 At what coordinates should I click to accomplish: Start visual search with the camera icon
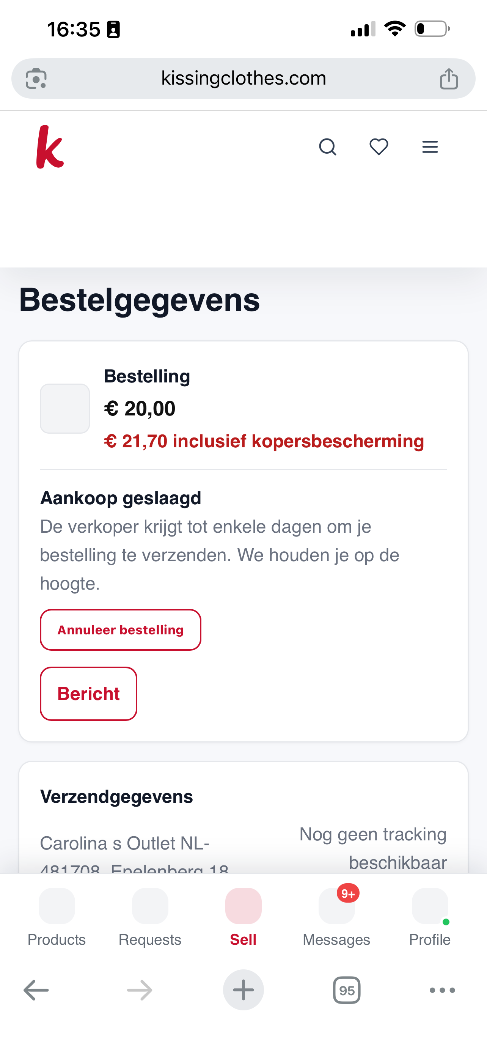(36, 78)
